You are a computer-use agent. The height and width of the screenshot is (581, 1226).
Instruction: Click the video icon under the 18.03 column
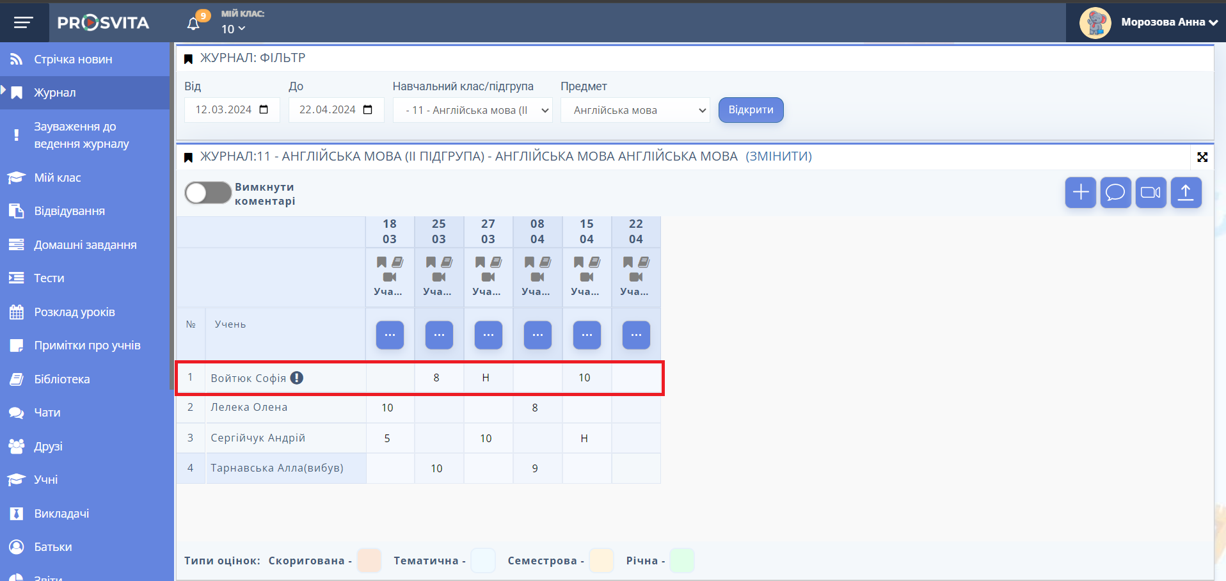click(x=390, y=277)
